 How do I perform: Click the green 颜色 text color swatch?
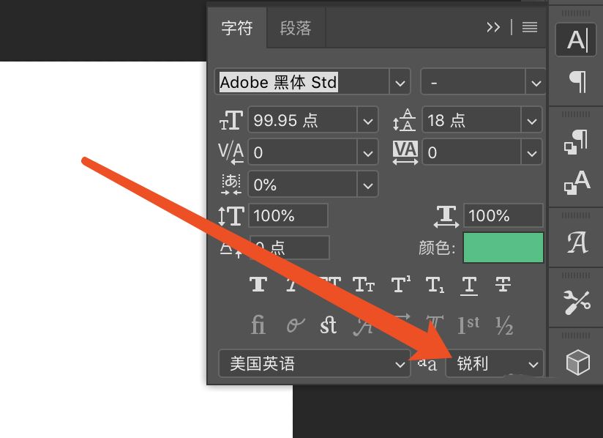[x=503, y=248]
